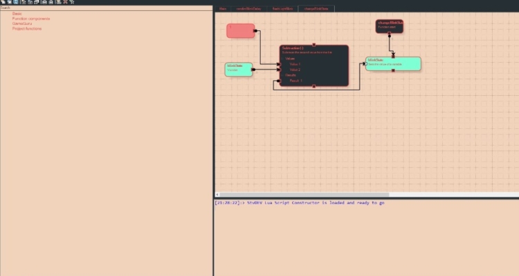The height and width of the screenshot is (276, 519).
Task: Click the first icon in the toolbar
Action: (x=3, y=2)
